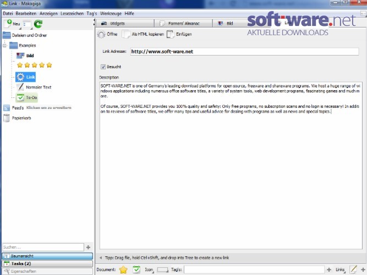Click the Tag's input field

254,270
